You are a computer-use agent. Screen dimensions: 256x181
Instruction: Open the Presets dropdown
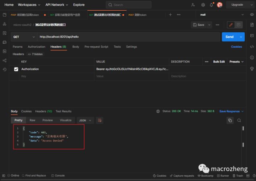(236, 62)
